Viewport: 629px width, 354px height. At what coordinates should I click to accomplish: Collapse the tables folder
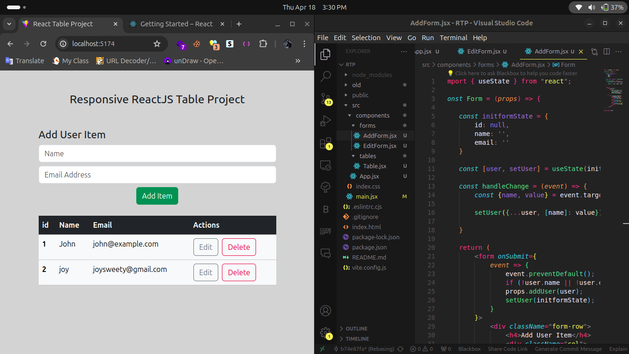point(354,156)
